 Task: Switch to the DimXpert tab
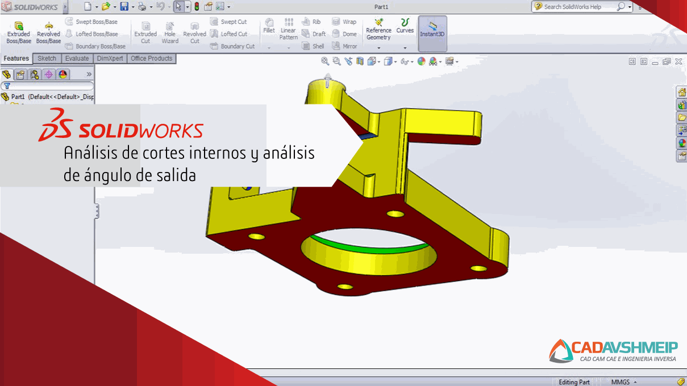(110, 58)
